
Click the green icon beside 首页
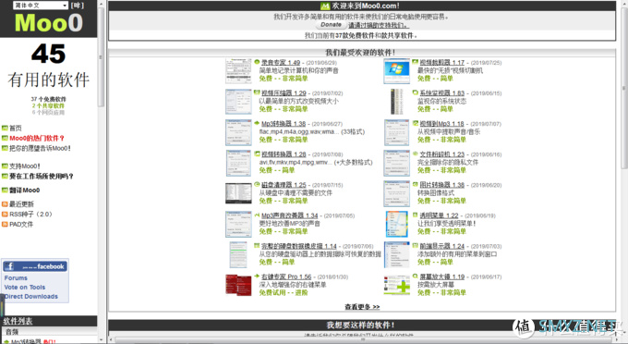(x=5, y=128)
